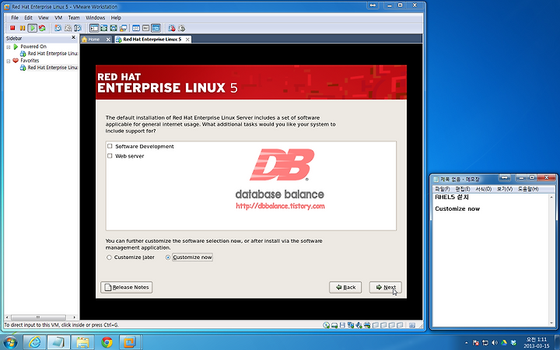Click the message log status bar icon
560x350 pixels.
click(412, 325)
